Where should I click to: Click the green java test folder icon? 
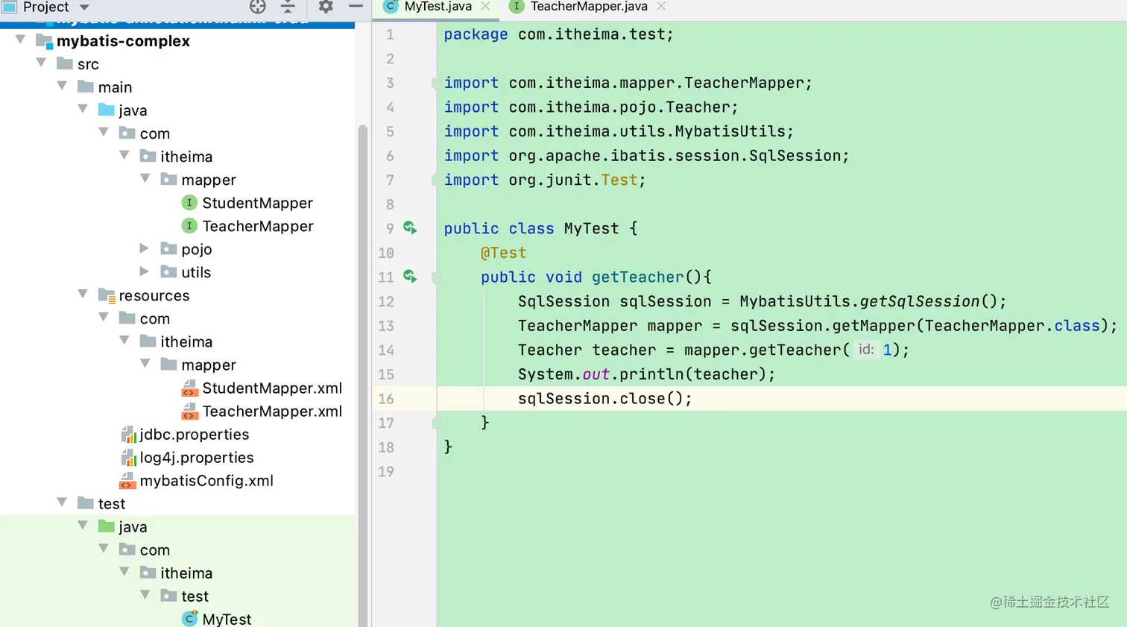(x=107, y=527)
